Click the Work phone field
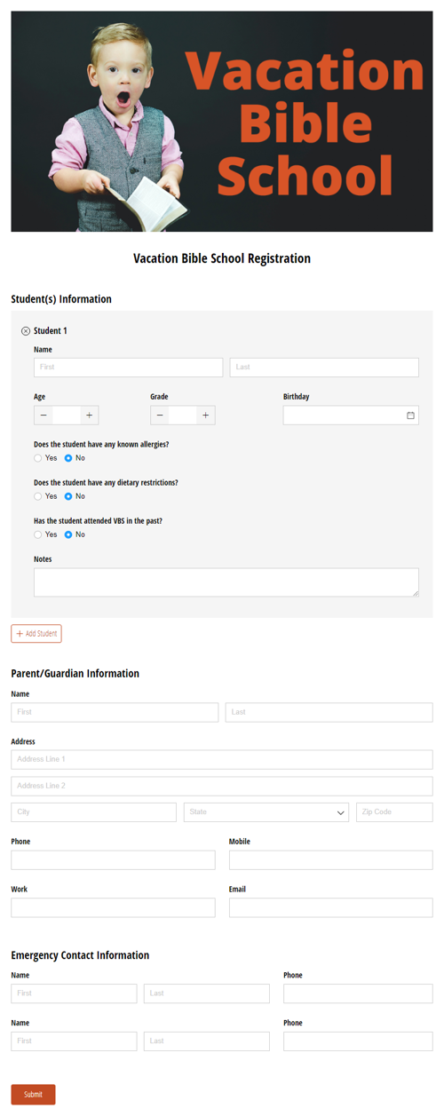 tap(114, 907)
